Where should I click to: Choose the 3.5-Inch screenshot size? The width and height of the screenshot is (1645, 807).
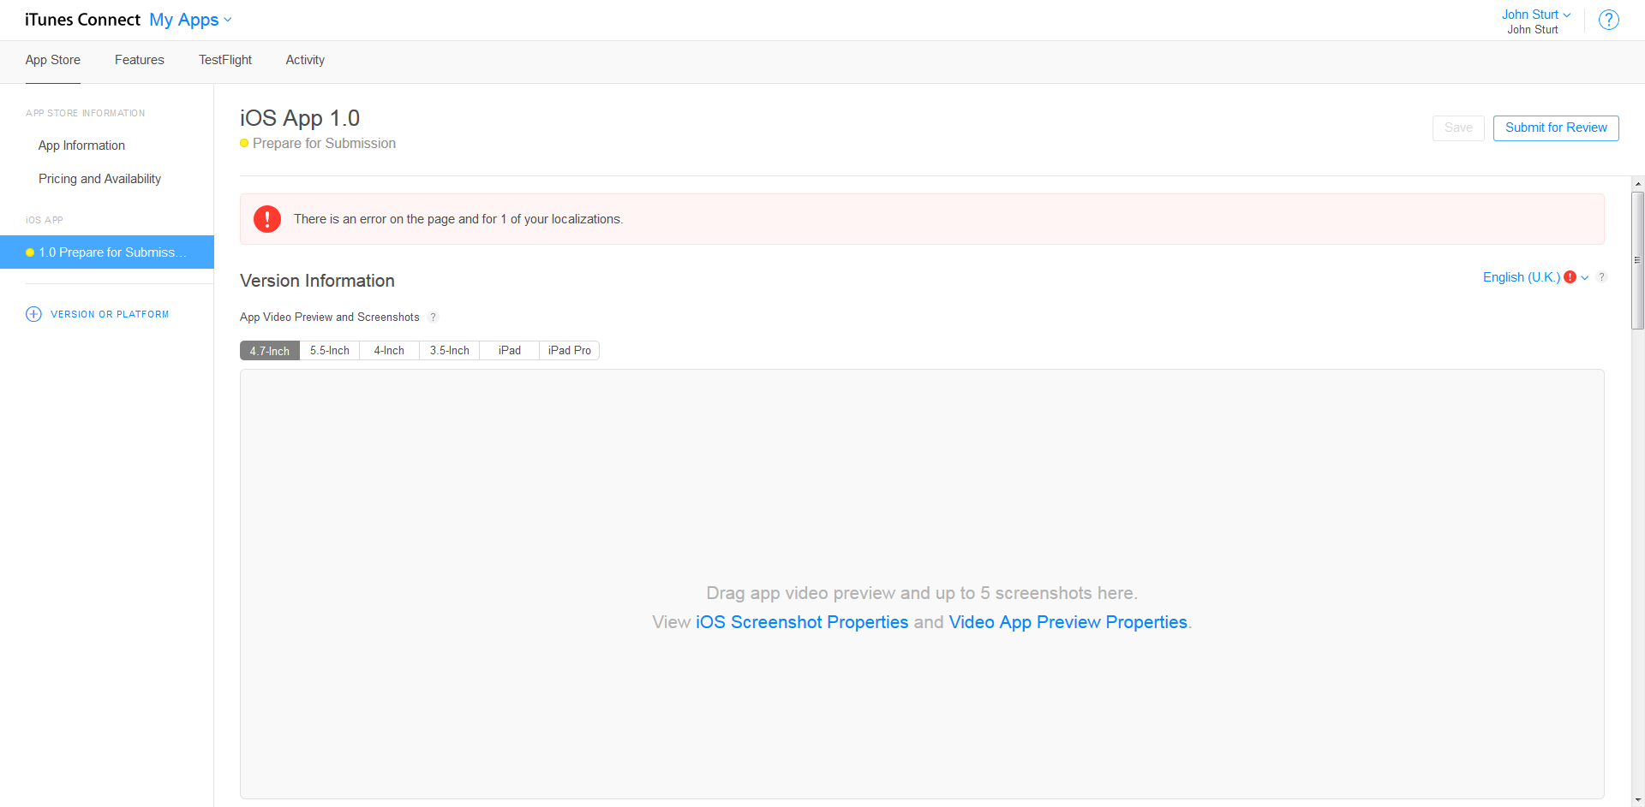(450, 351)
